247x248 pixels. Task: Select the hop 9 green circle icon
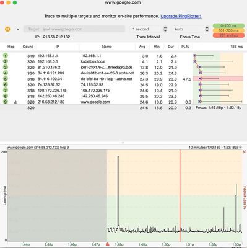[x=6, y=102]
